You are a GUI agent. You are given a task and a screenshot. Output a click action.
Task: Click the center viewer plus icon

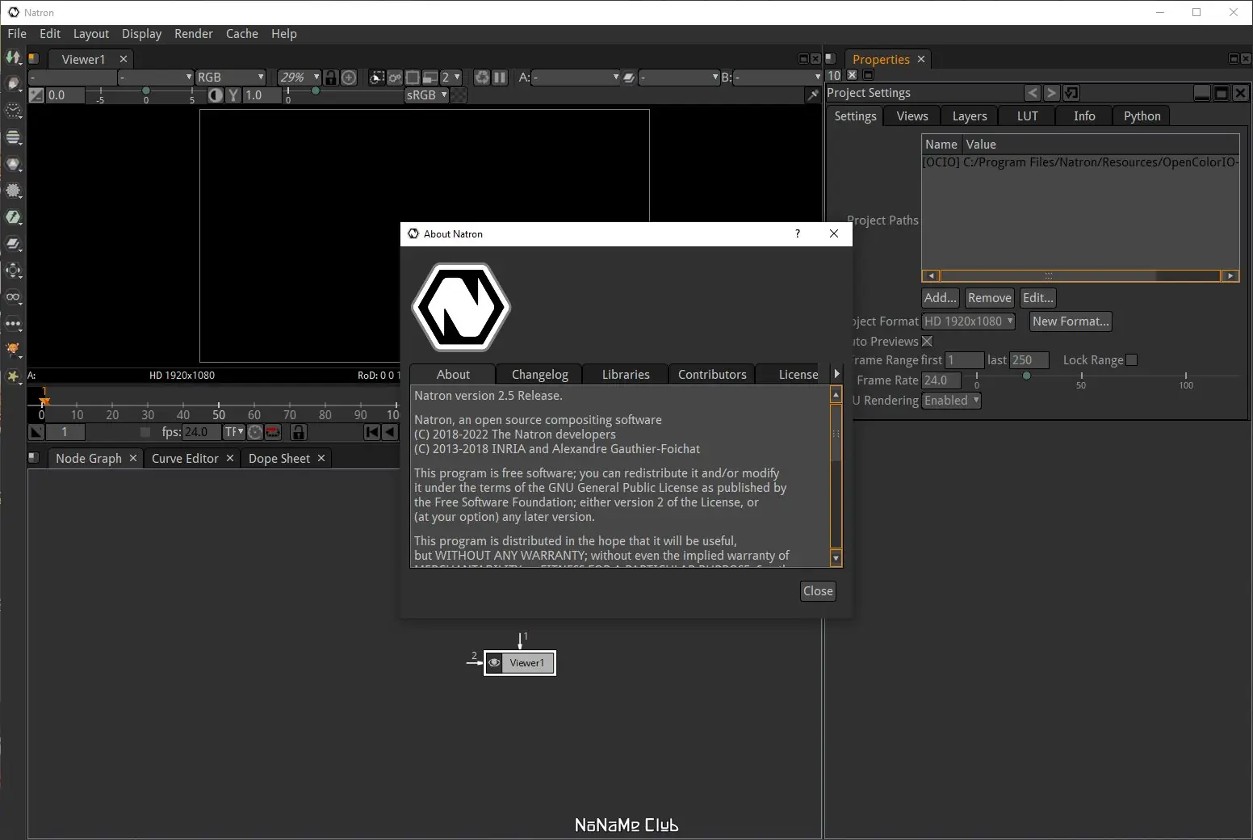349,78
